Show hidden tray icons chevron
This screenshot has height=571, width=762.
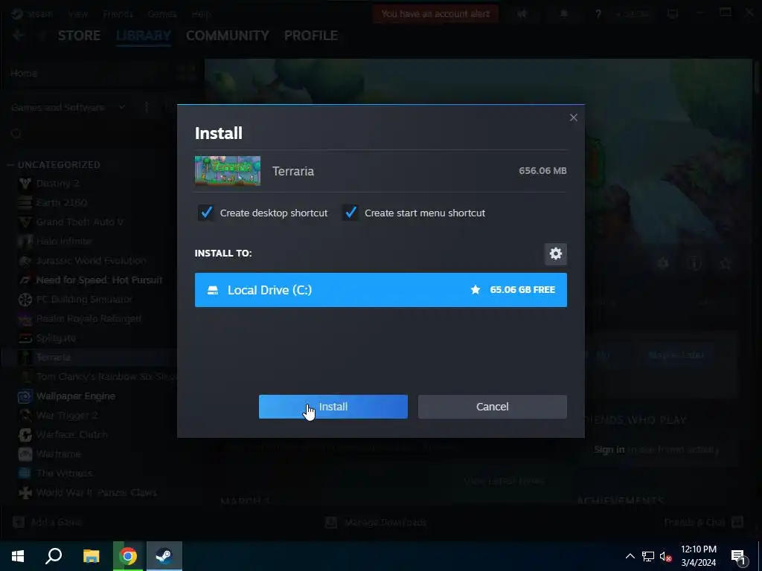coord(630,556)
